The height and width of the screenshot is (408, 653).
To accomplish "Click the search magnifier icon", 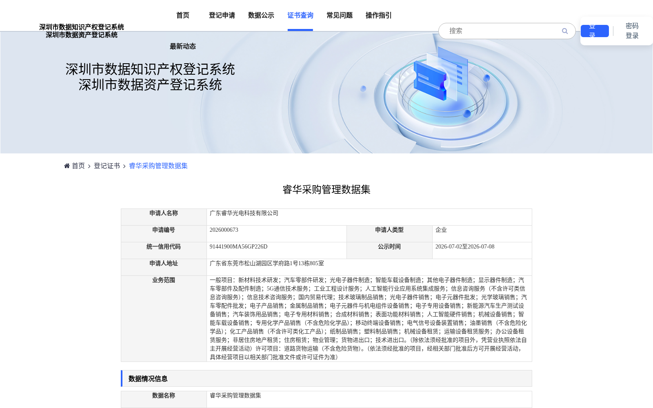I will pos(565,31).
